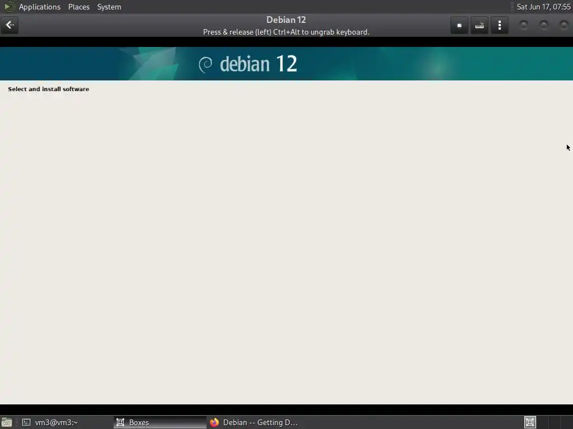Viewport: 573px width, 429px height.
Task: Click the small square icon button in Boxes header
Action: click(x=459, y=25)
